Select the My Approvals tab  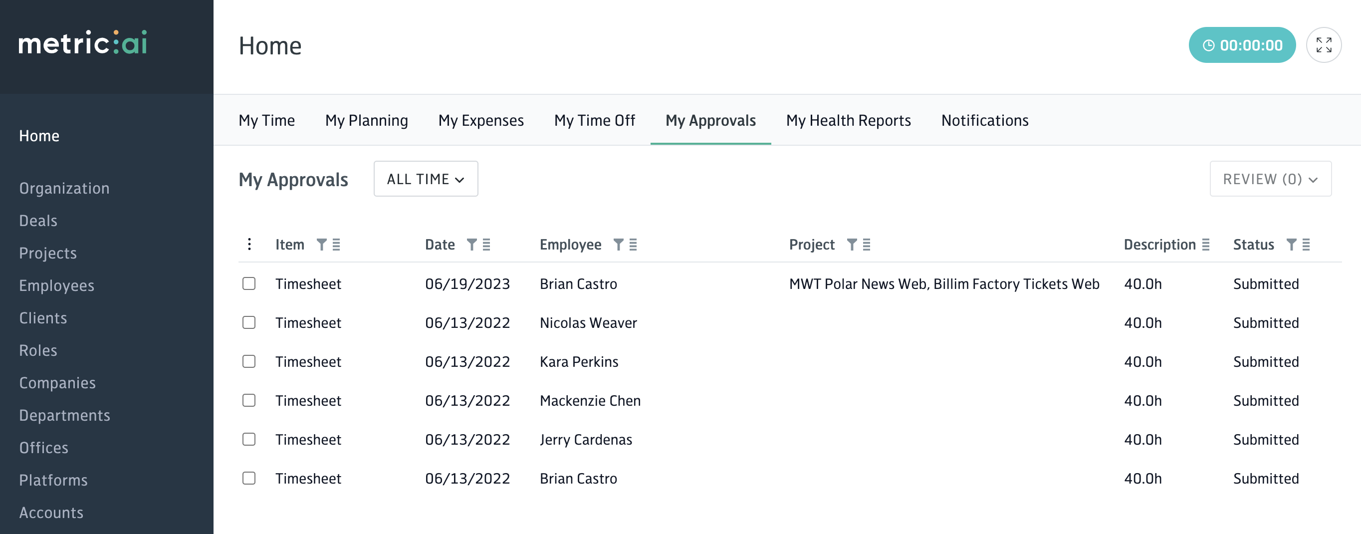710,121
